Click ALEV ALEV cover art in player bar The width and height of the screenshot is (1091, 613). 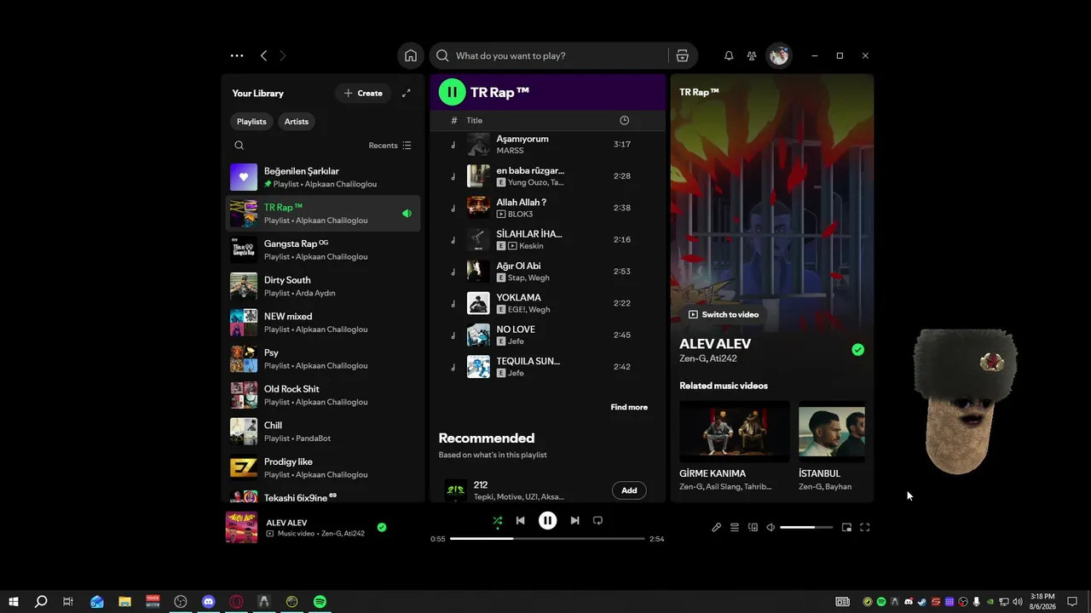click(x=241, y=527)
